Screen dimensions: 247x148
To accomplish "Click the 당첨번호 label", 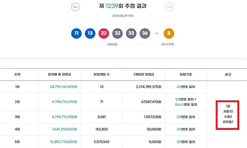I will tap(112, 45).
